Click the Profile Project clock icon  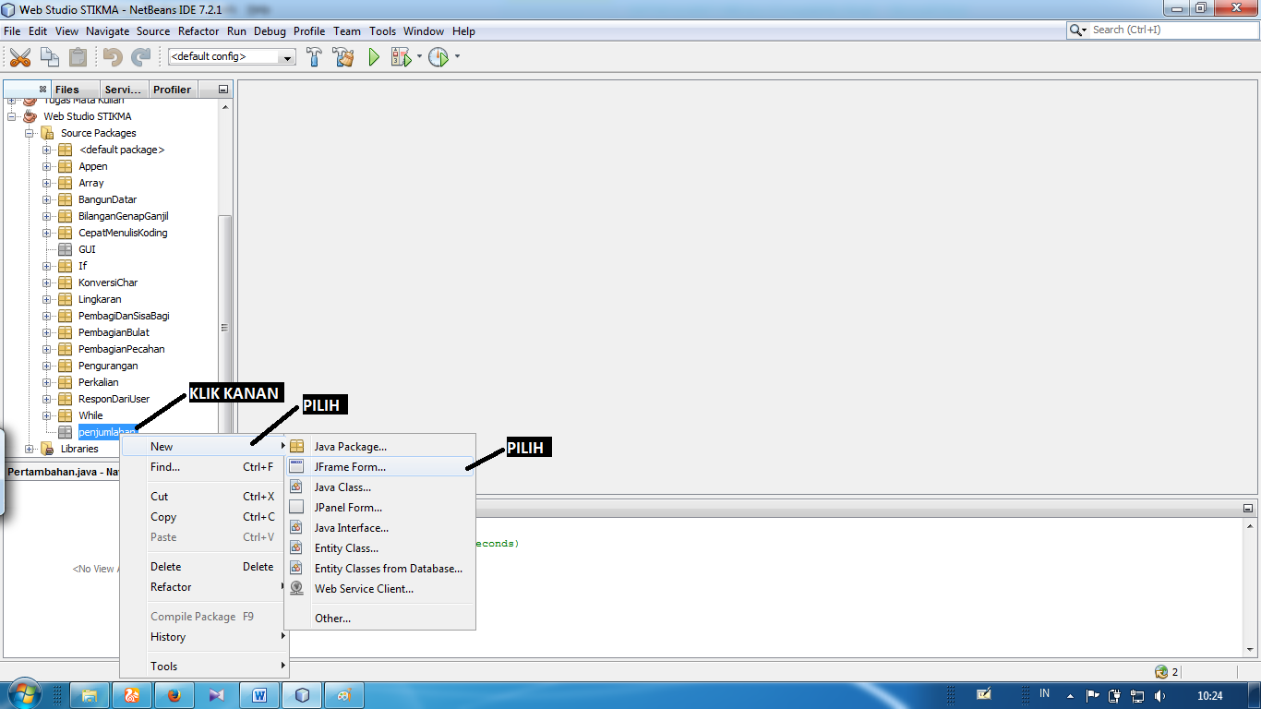click(x=437, y=56)
